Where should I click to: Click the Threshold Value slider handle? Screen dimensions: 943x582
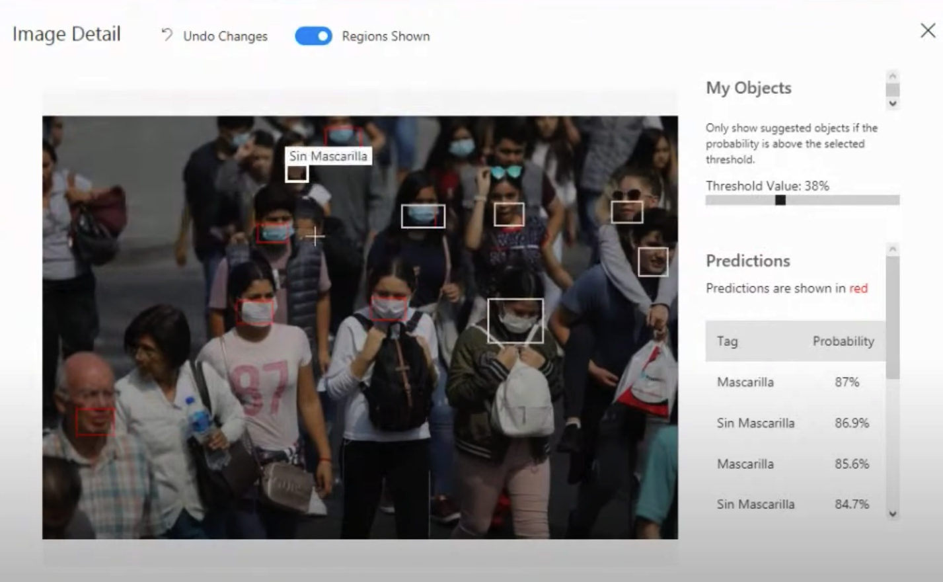(780, 200)
